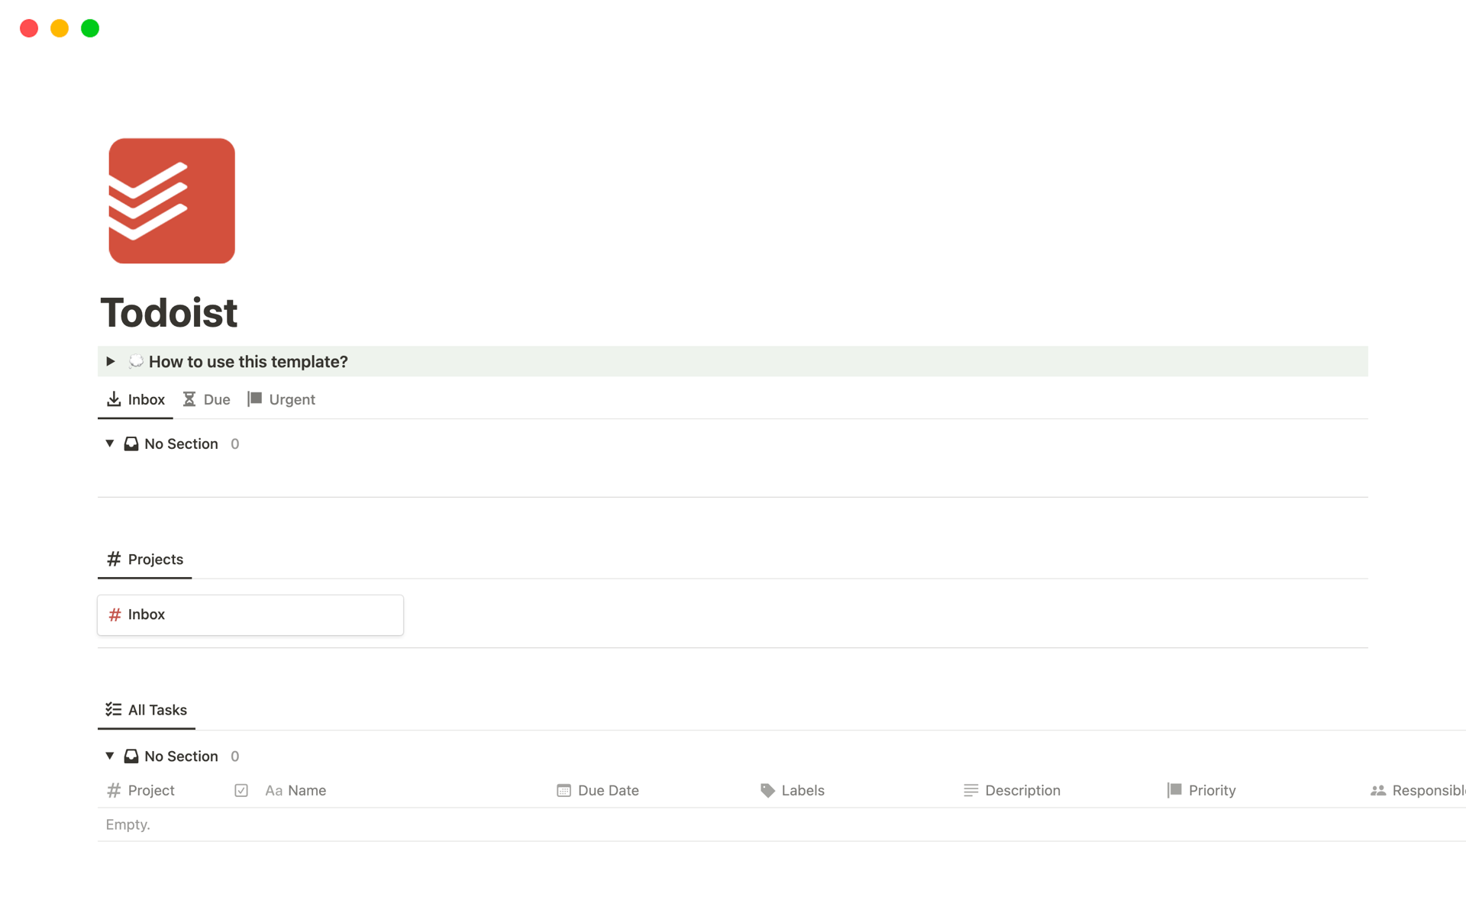Click the tray icon beside the upper No Section
Viewport: 1466px width, 916px height.
pyautogui.click(x=131, y=443)
